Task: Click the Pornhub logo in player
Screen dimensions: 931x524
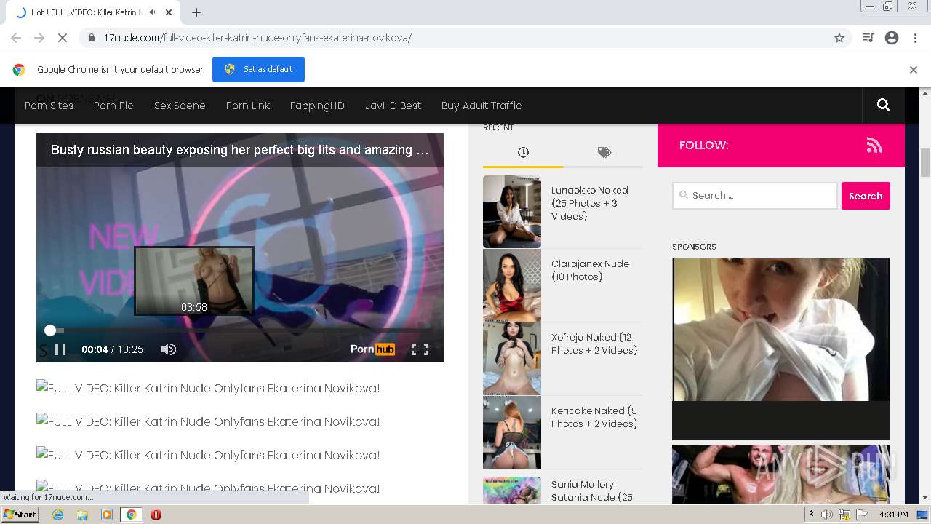Action: pyautogui.click(x=372, y=349)
